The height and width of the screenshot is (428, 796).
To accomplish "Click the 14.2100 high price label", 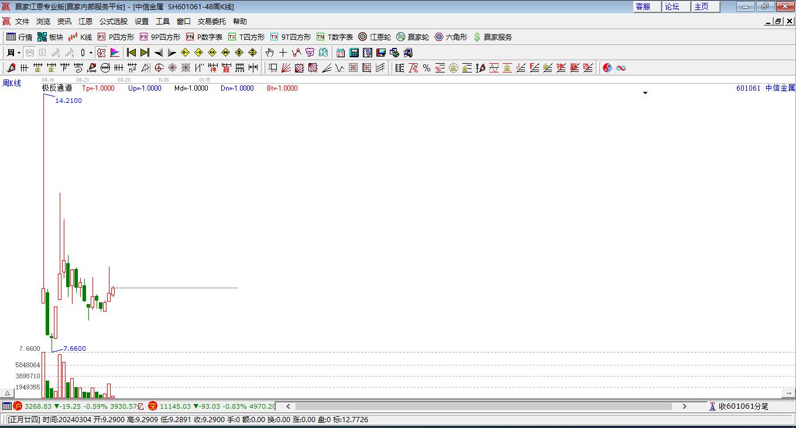I will [x=68, y=101].
